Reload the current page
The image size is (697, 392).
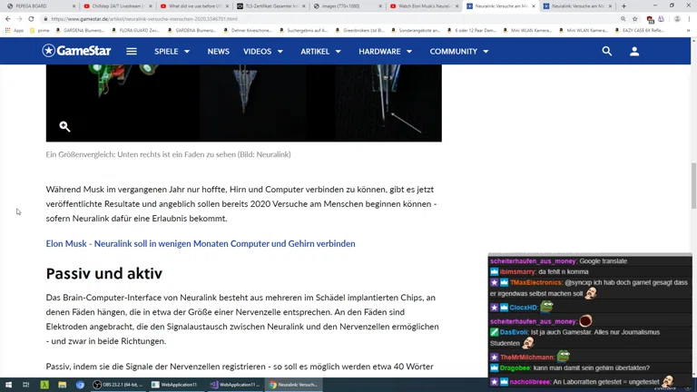pos(31,19)
